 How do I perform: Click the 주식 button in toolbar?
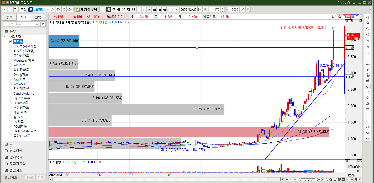point(23,10)
